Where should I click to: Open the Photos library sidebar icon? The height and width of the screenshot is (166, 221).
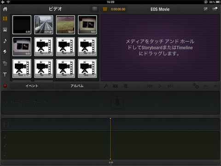[5, 30]
